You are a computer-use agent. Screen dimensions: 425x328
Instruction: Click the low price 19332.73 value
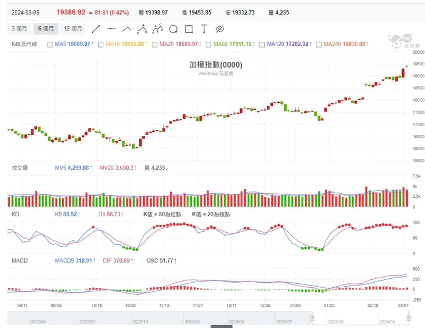(x=244, y=13)
